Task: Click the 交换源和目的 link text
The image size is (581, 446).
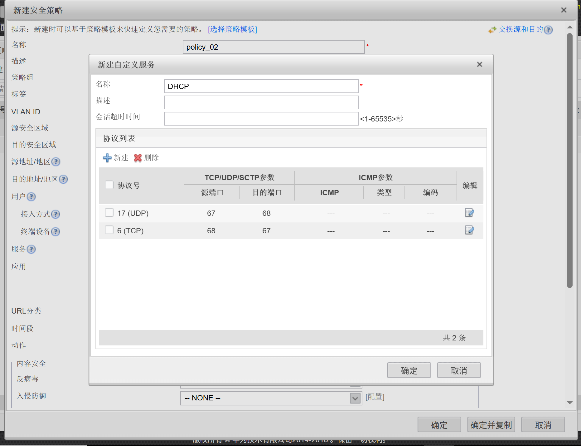Action: click(x=520, y=29)
